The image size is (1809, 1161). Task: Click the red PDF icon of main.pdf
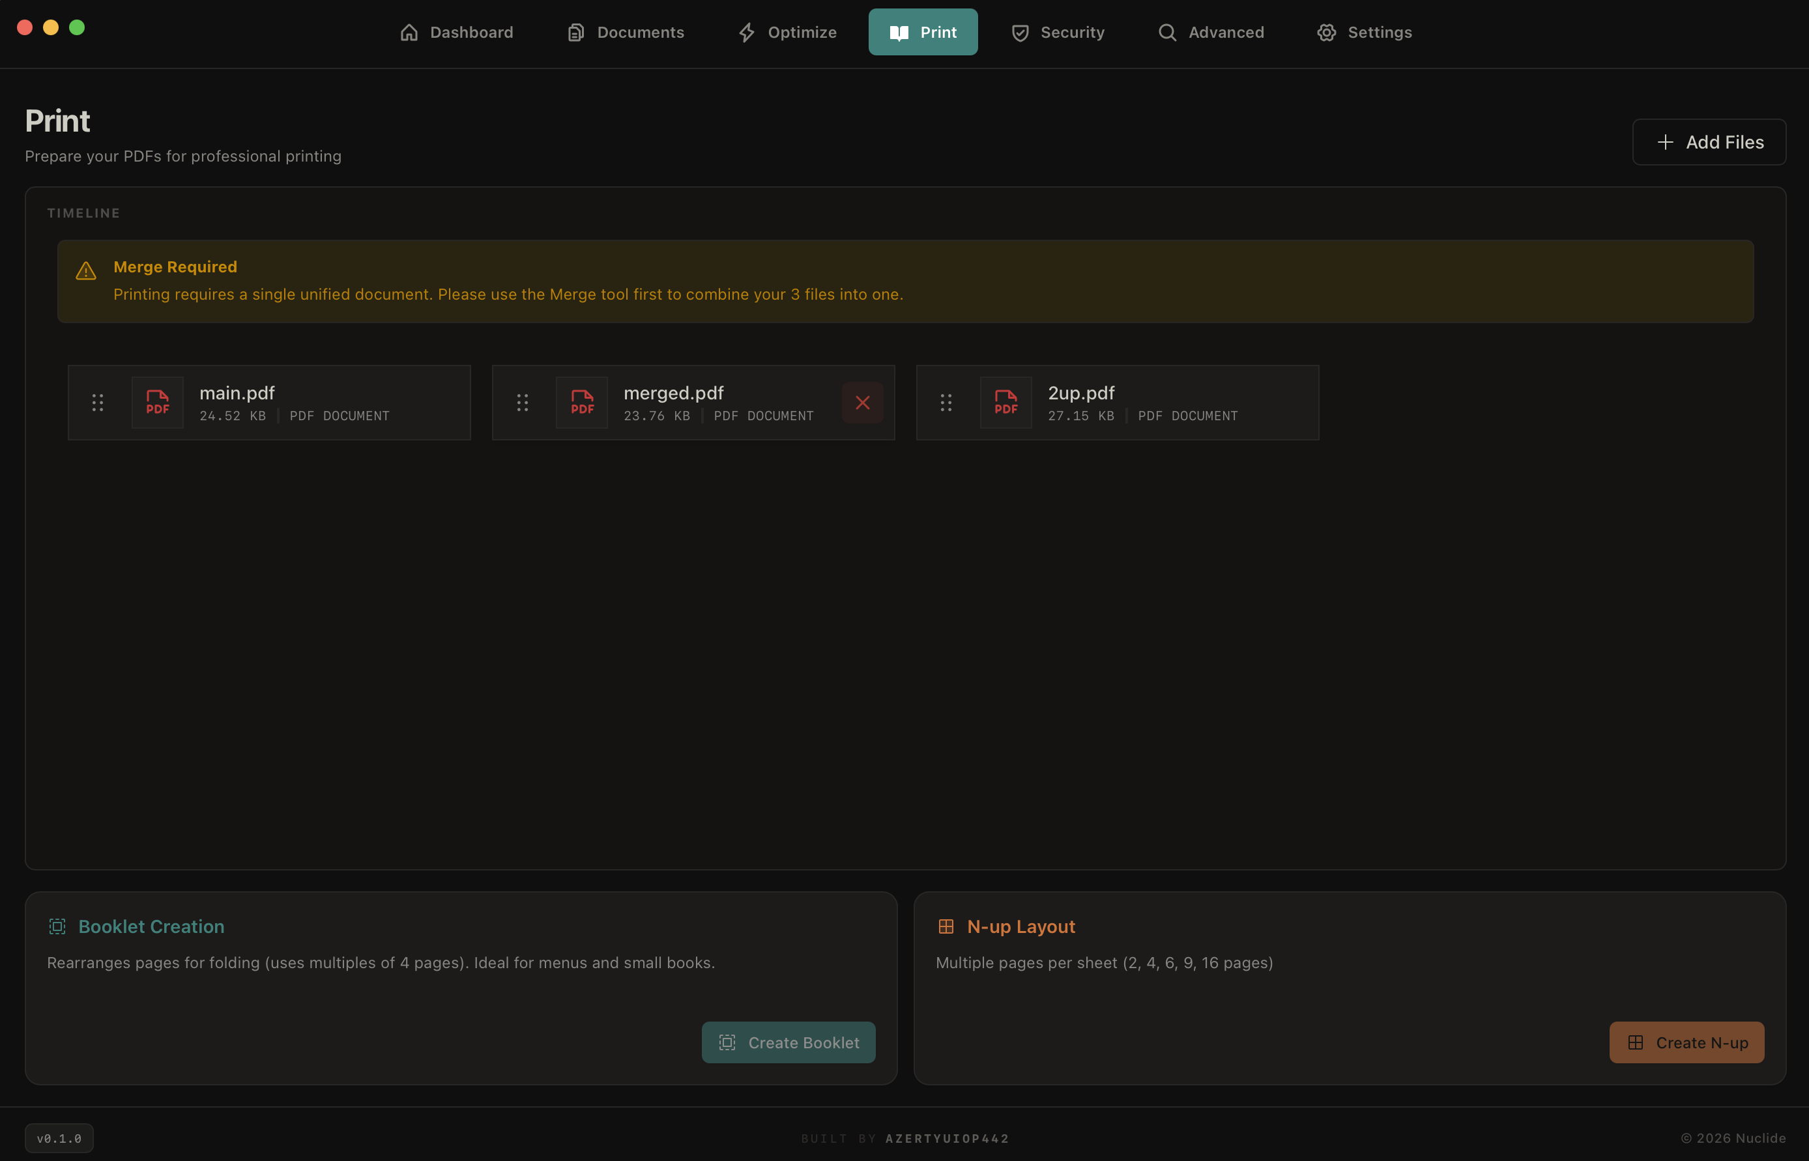click(x=158, y=403)
